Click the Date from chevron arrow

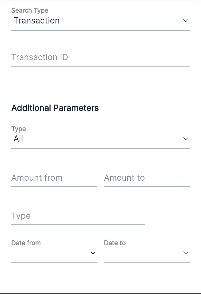click(x=93, y=253)
